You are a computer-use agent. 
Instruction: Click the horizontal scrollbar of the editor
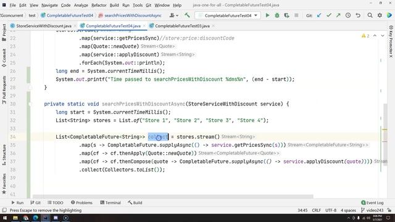tap(173, 196)
